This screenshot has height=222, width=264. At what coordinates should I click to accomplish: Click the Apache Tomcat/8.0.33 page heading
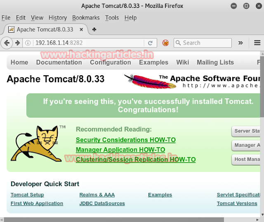pyautogui.click(x=56, y=79)
